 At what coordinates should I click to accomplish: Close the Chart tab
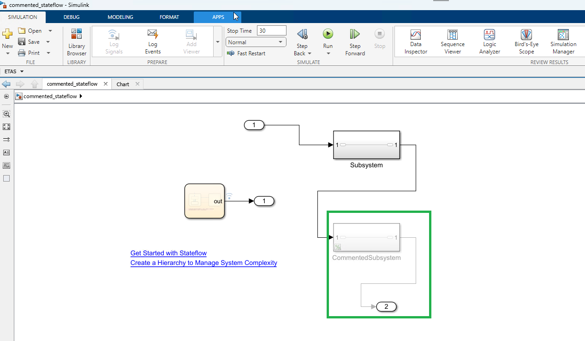point(137,84)
